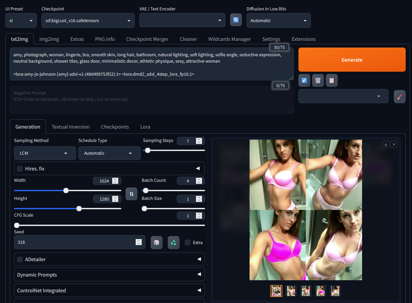Image resolution: width=412 pixels, height=303 pixels.
Task: Click the blue arrow read-parameters icon
Action: 304,80
